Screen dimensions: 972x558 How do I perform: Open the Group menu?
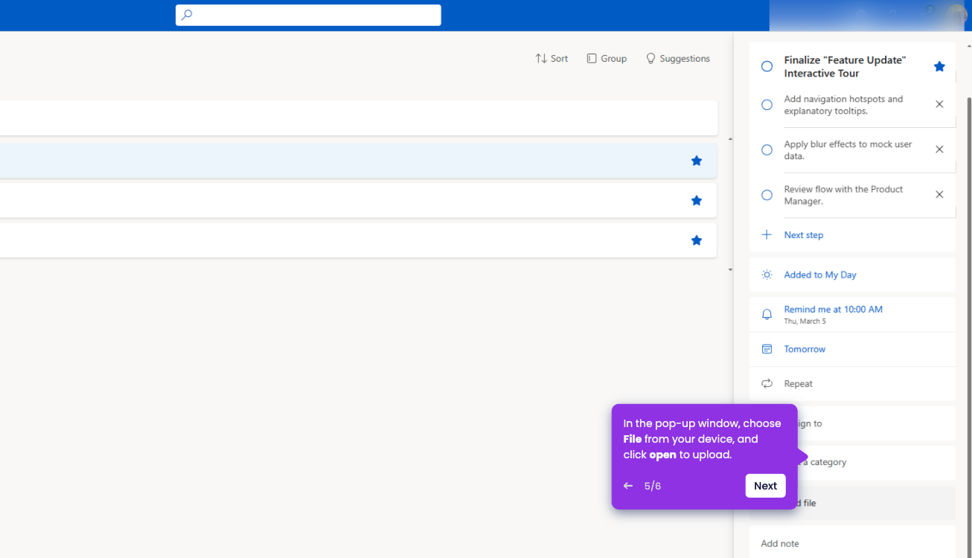point(607,58)
